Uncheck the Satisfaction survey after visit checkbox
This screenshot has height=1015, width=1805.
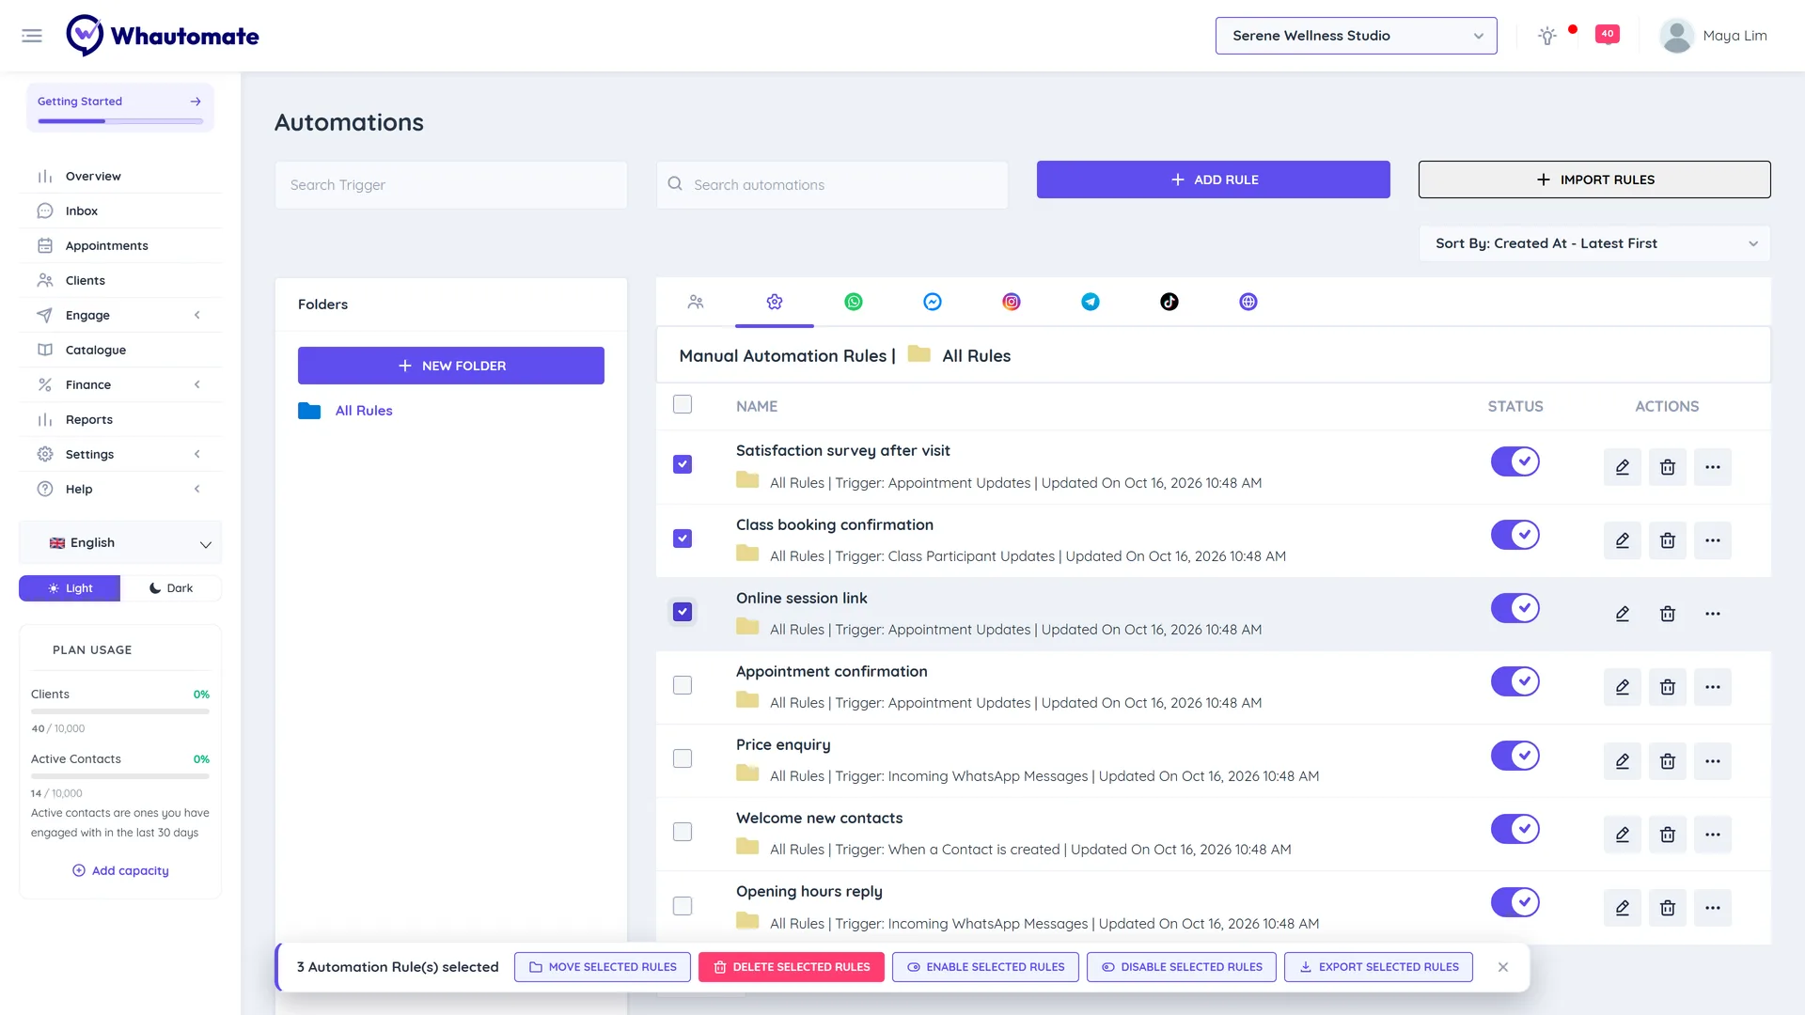point(683,464)
